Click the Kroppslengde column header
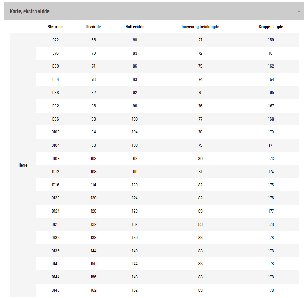Viewport: 304px width, 298px height. click(271, 27)
